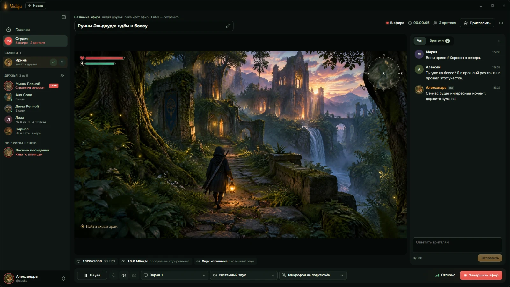The width and height of the screenshot is (510, 287).
Task: Collapse the left sidebar panel
Action: click(63, 17)
